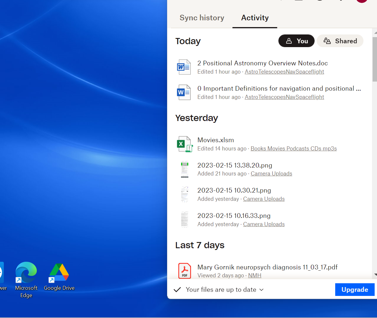Open Google Drive desktop shortcut

[x=59, y=277]
